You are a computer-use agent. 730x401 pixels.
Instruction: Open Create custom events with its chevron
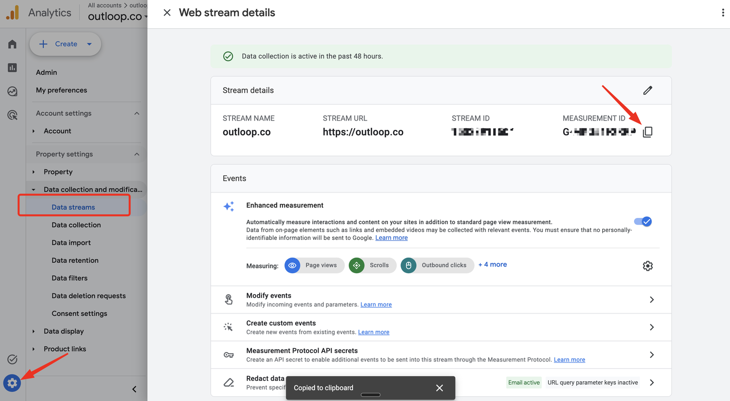652,327
